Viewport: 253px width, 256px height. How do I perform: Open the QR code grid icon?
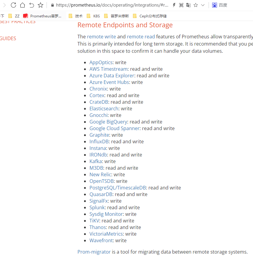(x=181, y=5)
